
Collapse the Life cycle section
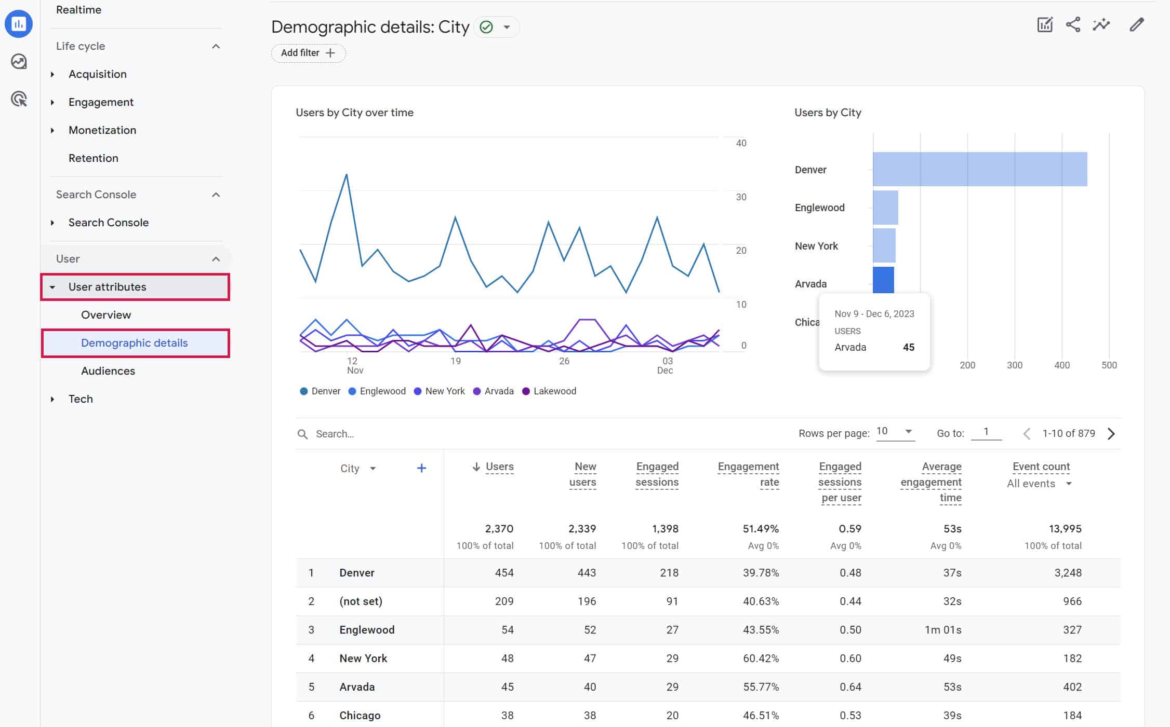point(216,47)
